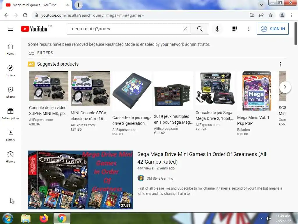Click the Mega Minis PSP cover image
The image size is (298, 224).
(257, 91)
